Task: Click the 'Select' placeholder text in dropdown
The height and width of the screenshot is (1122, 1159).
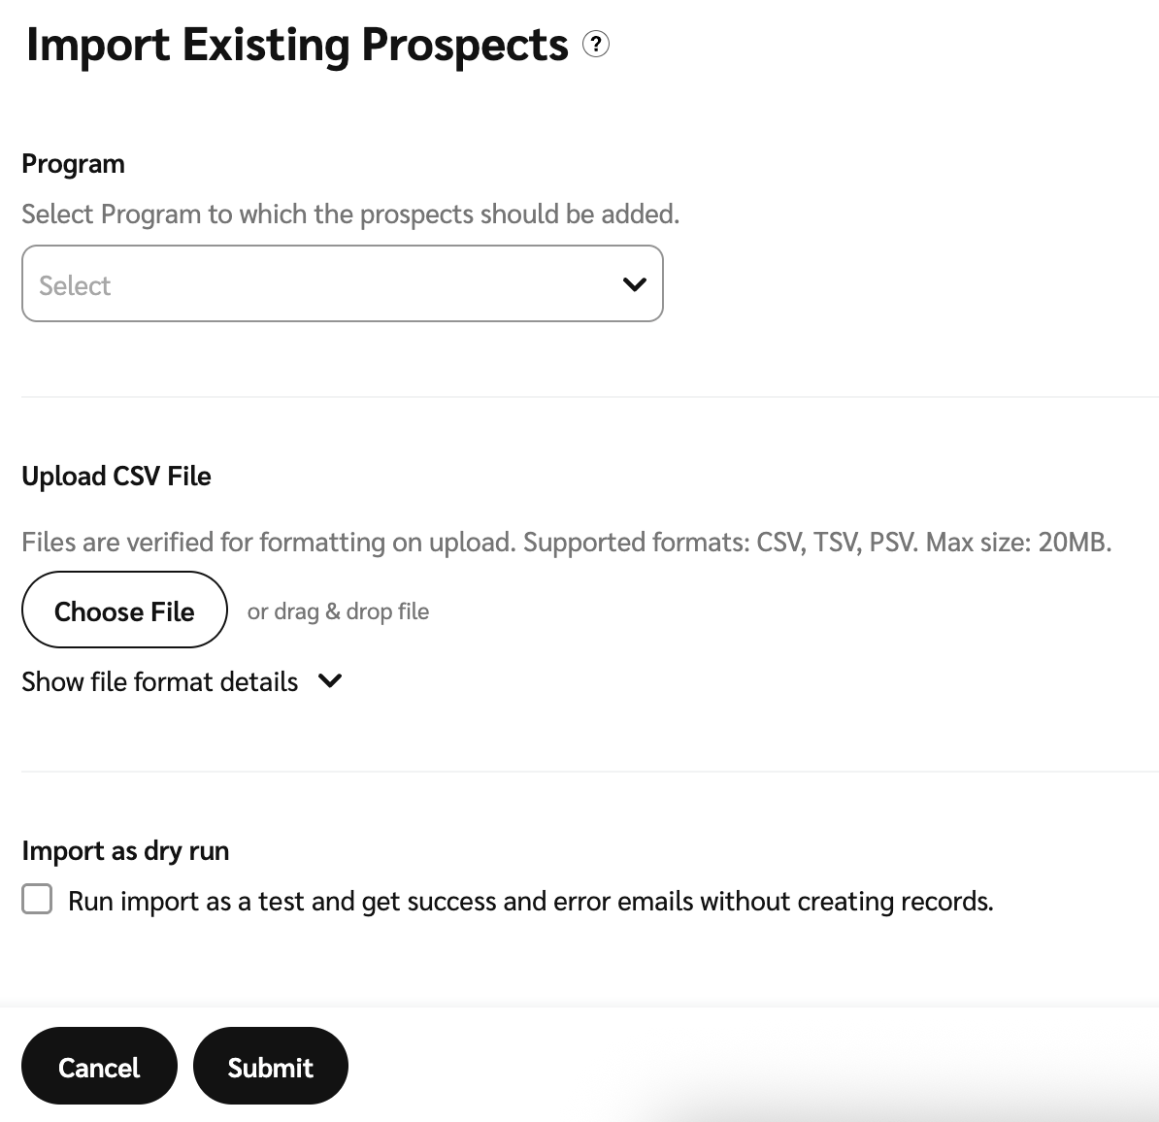Action: click(75, 286)
